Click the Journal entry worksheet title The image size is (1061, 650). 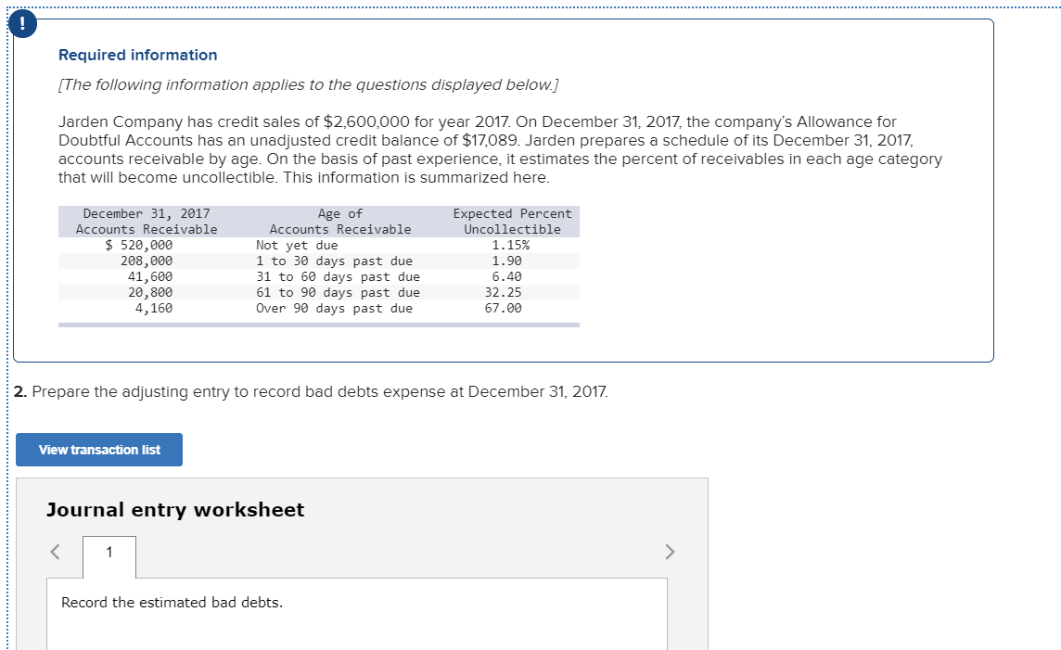coord(175,509)
